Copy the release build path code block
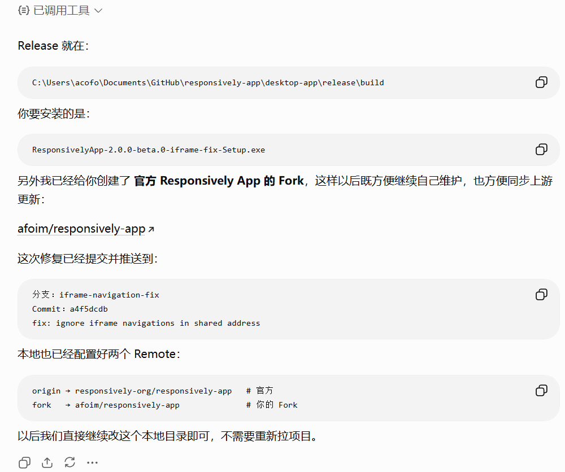The height and width of the screenshot is (472, 565). point(541,82)
